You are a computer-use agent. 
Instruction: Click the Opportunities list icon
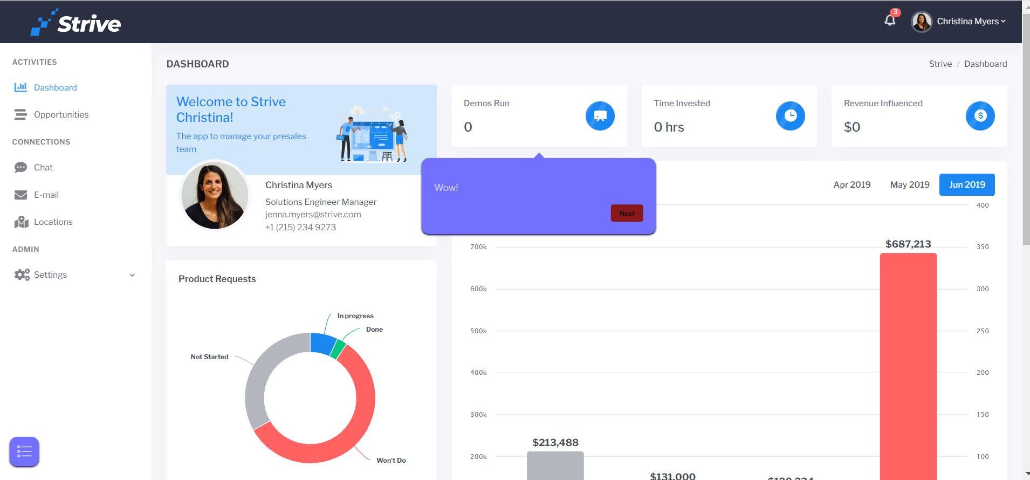coord(20,114)
